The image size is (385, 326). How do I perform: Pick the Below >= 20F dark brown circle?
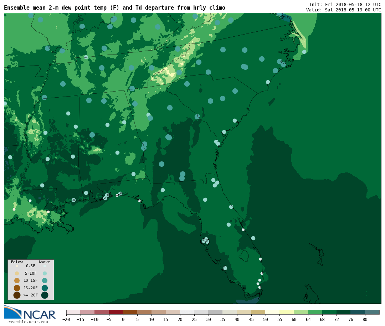coord(17,295)
